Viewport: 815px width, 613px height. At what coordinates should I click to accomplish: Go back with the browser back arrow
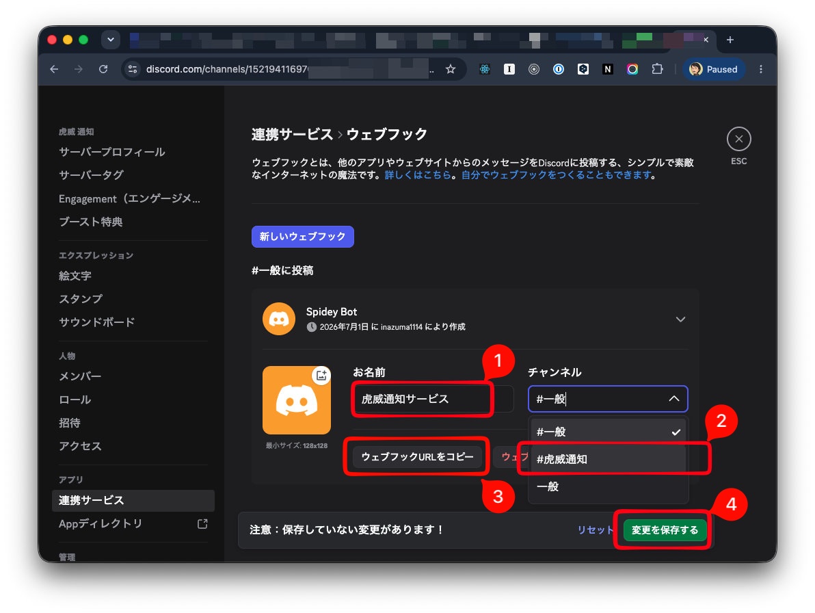point(54,69)
